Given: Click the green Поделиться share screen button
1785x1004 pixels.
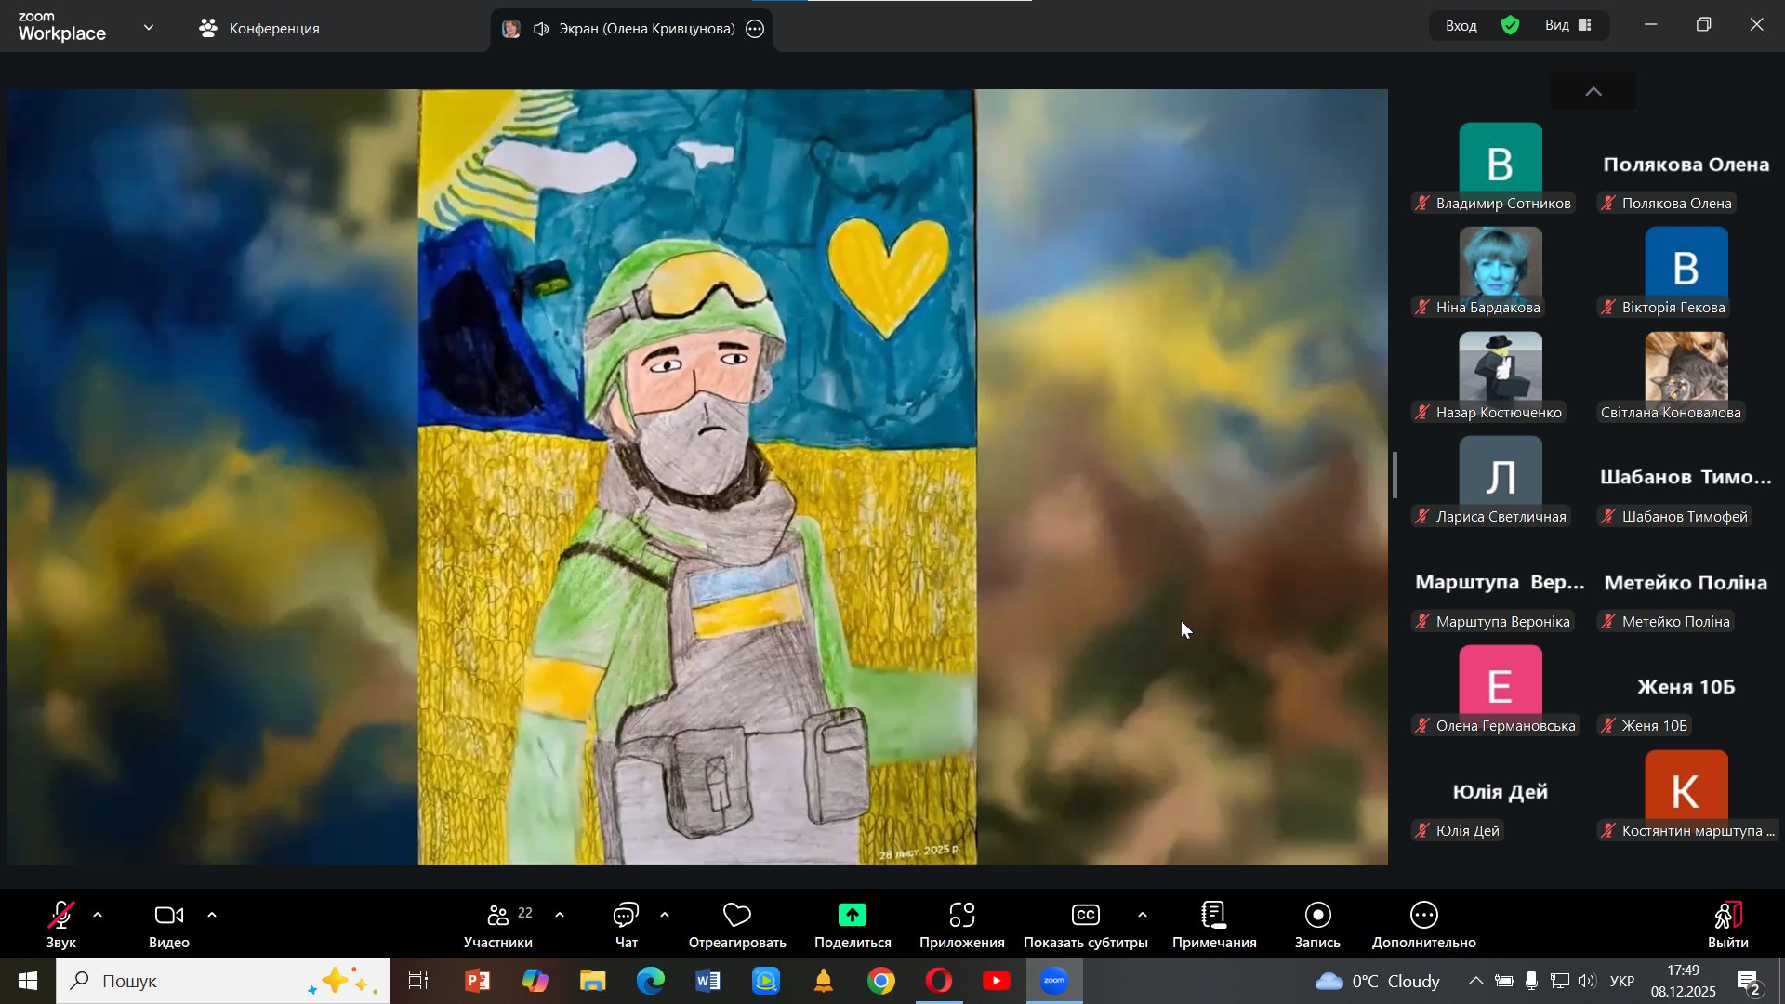Looking at the screenshot, I should [x=852, y=917].
